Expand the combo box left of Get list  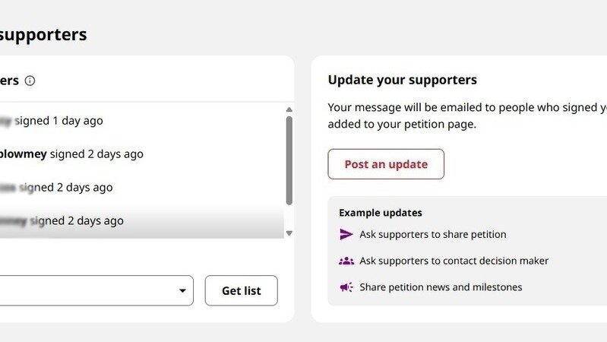pos(91,291)
